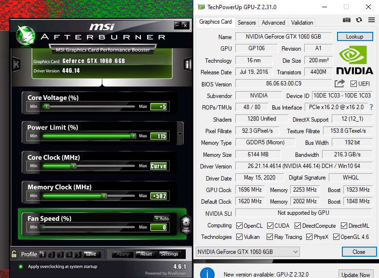Toggle the Vulkan checkbox
379x278 pixels.
[x=239, y=236]
